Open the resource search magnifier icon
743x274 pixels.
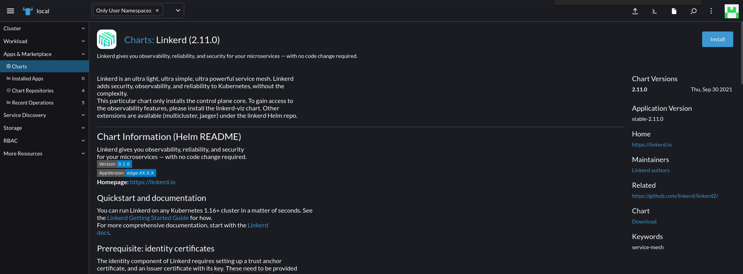pyautogui.click(x=694, y=11)
